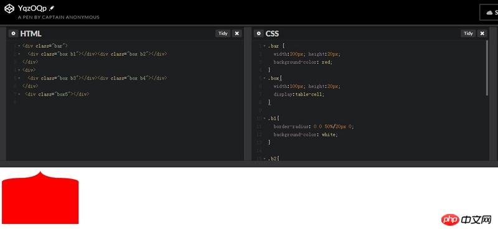Collapse the .box rule in CSS
The height and width of the screenshot is (232, 498).
coord(265,78)
